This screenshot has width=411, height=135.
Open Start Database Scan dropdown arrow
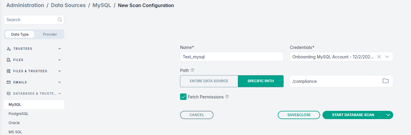(388, 115)
